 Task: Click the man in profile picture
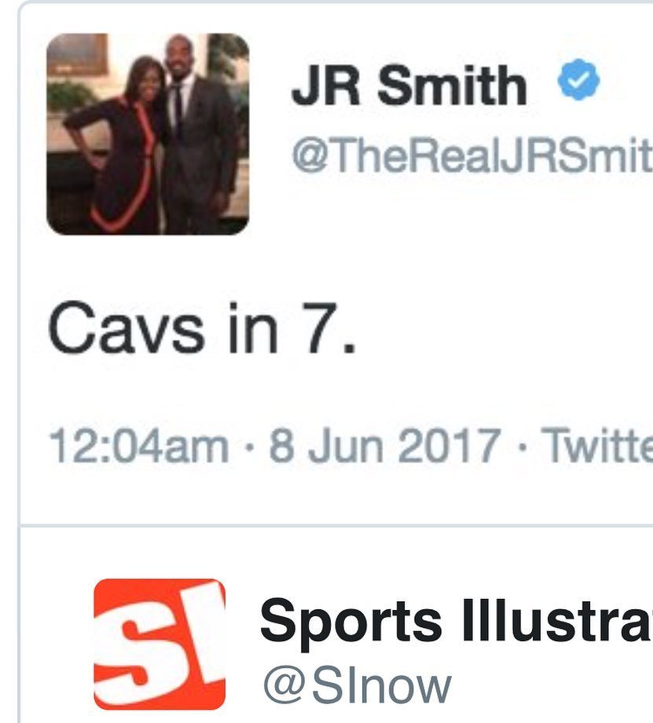[199, 133]
